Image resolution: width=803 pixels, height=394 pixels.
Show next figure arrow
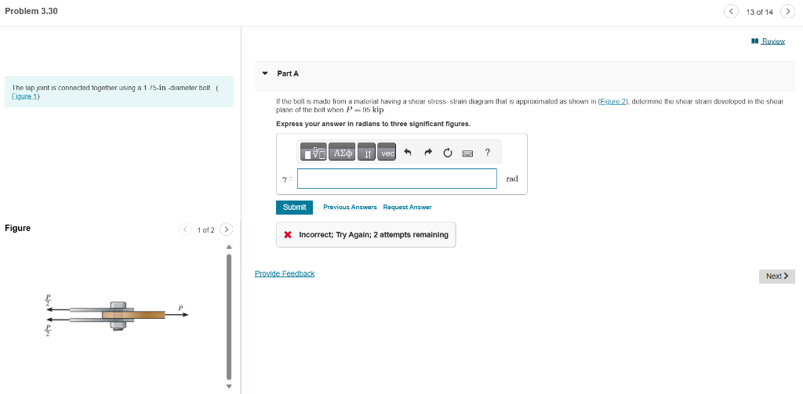[227, 230]
